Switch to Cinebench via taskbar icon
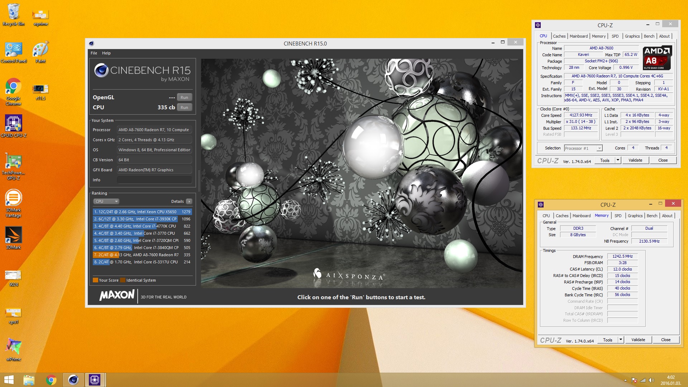Viewport: 688px width, 387px height. [x=73, y=380]
